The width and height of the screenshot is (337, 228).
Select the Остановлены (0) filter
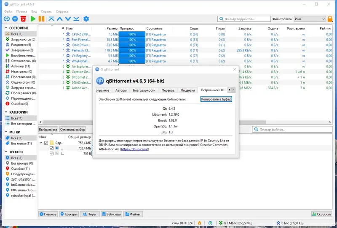21,61
